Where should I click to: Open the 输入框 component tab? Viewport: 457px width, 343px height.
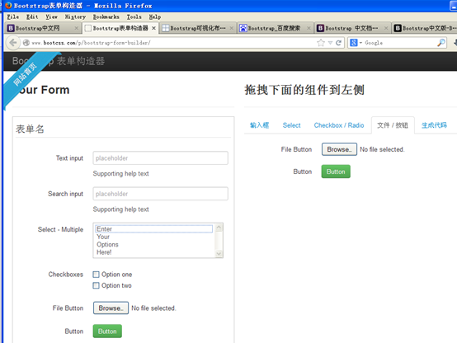pos(259,125)
